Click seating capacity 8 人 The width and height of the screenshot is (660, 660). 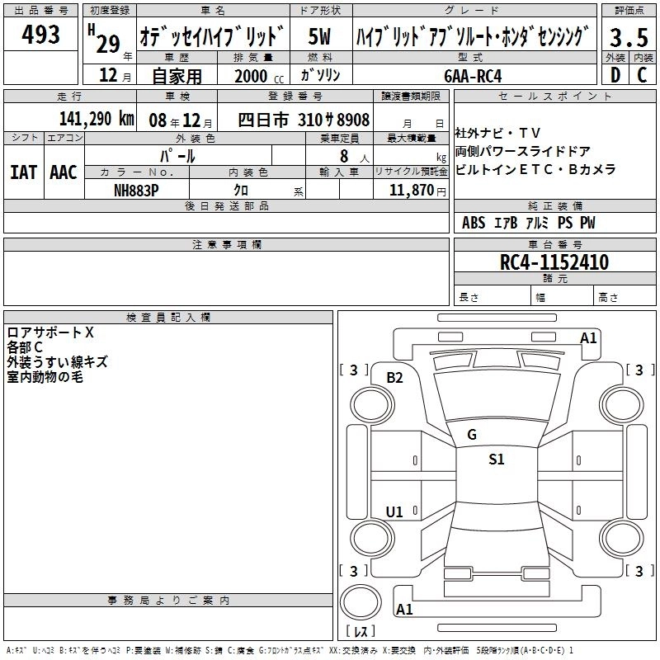pyautogui.click(x=355, y=157)
